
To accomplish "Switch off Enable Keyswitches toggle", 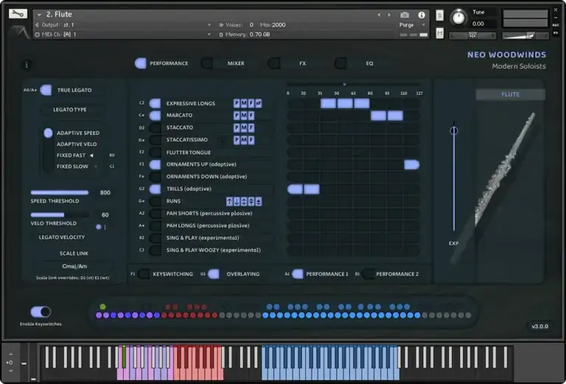I will [x=41, y=312].
